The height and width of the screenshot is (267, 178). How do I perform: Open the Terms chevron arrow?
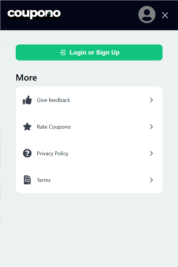pyautogui.click(x=151, y=180)
